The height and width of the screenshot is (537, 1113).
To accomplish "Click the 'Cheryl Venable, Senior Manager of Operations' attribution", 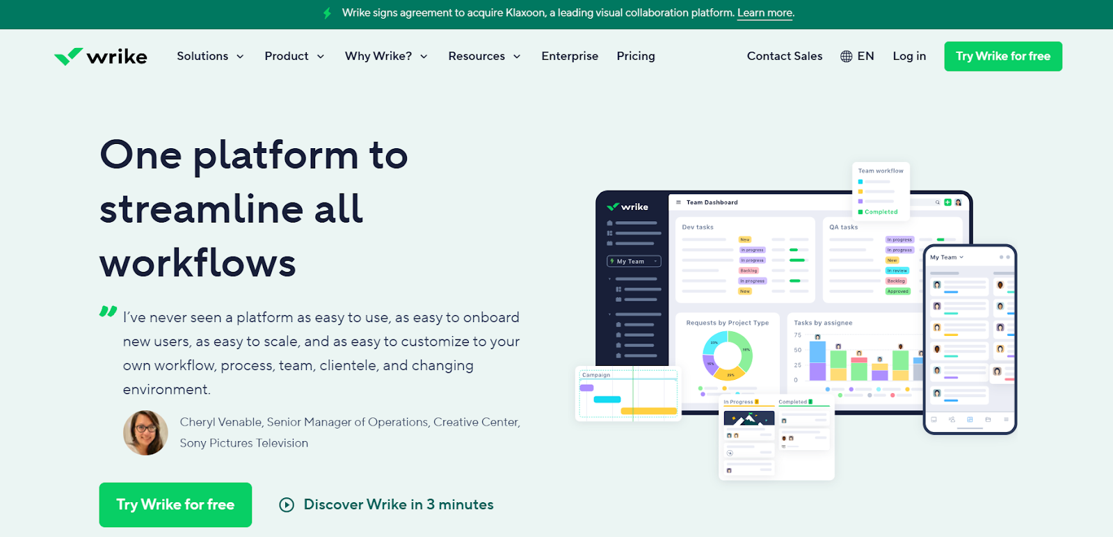I will (350, 433).
